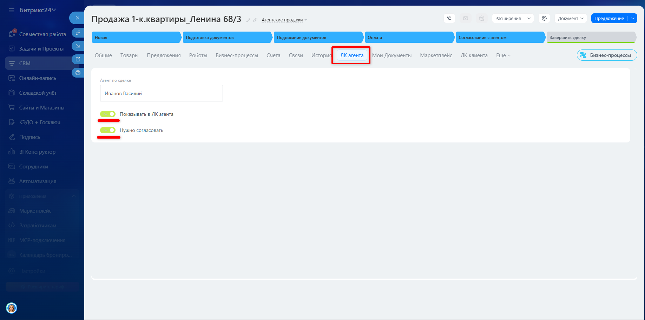Click the blue Предложение button

coord(609,18)
